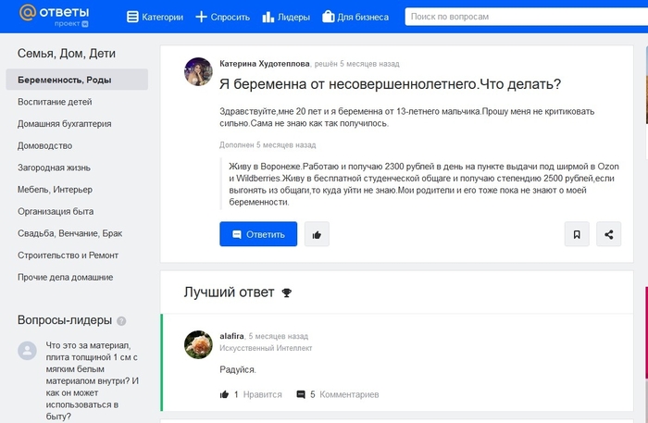Open Домашняя бухгалтерия category
648x423 pixels.
point(65,123)
